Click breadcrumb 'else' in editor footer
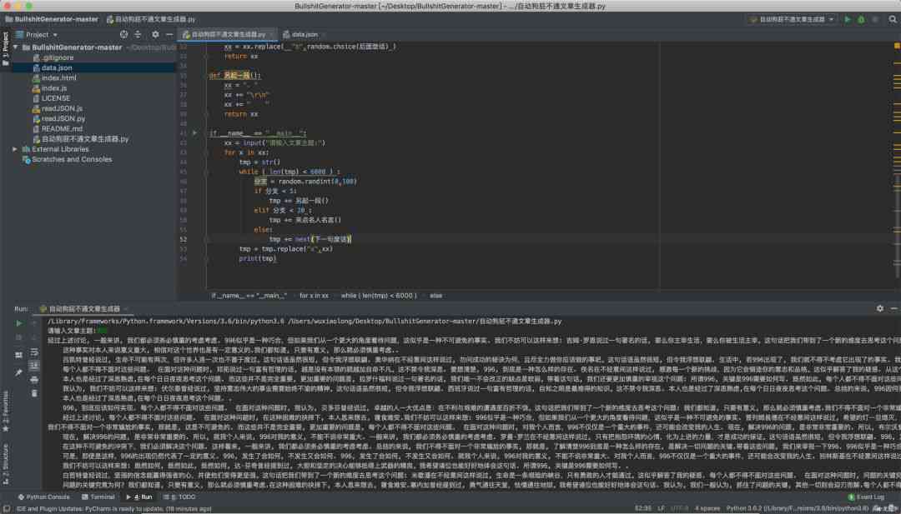Image resolution: width=901 pixels, height=514 pixels. click(x=436, y=296)
